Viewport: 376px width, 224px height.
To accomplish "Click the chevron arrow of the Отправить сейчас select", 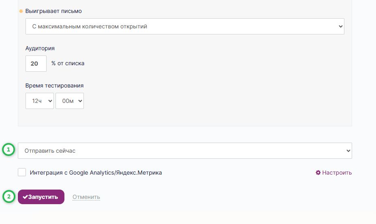I will coord(348,151).
